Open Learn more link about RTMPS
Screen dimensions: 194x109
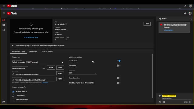[x=45, y=83]
